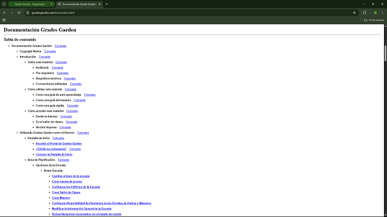Open Concepto link for Versión Impresa
The width and height of the screenshot is (387, 217).
pyautogui.click(x=65, y=127)
